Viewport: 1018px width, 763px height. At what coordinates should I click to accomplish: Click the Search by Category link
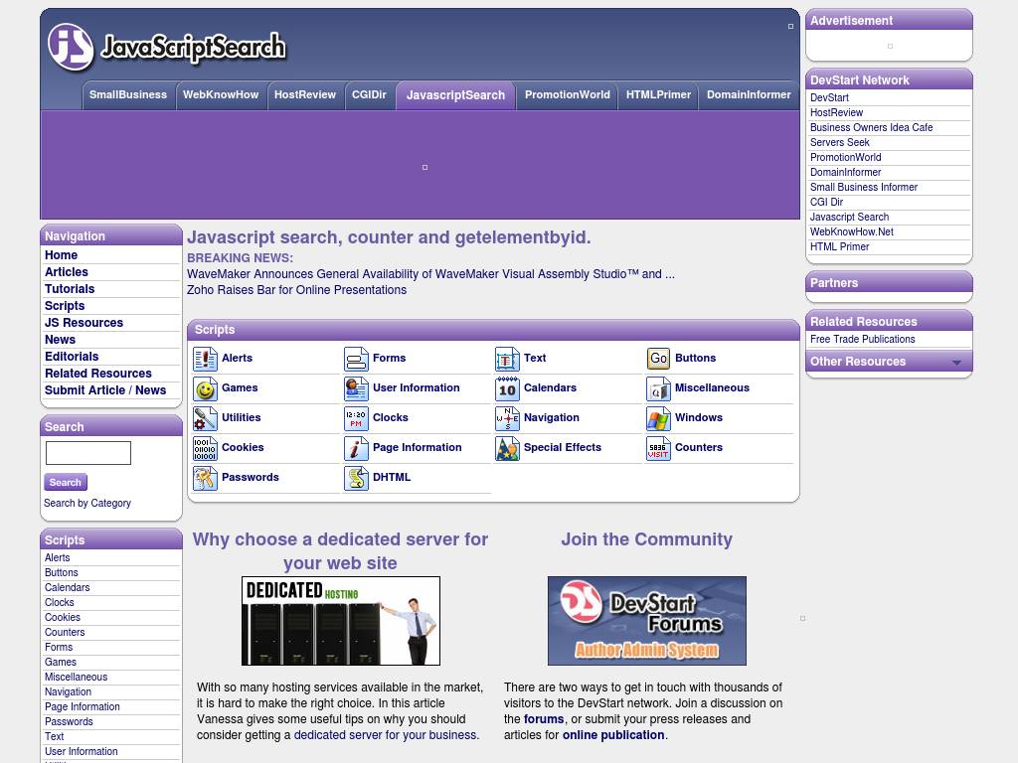[x=87, y=504]
